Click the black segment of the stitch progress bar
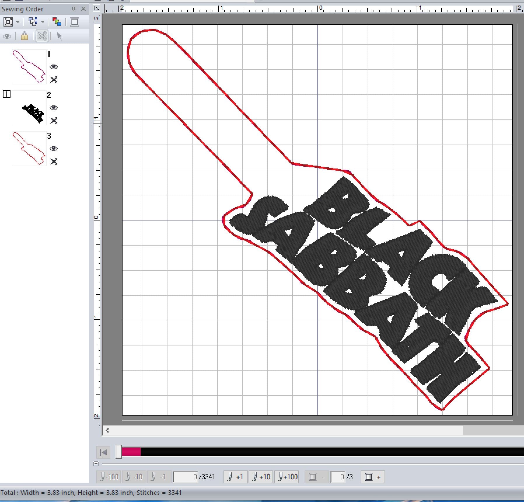The height and width of the screenshot is (502, 524). click(x=332, y=452)
